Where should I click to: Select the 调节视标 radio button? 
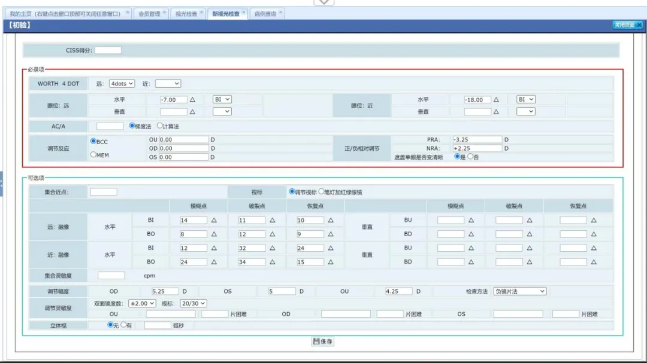pos(292,191)
